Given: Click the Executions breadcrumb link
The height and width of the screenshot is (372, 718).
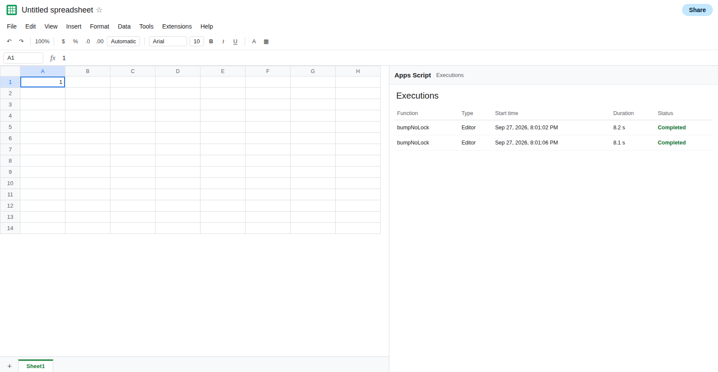Looking at the screenshot, I should click(x=450, y=75).
